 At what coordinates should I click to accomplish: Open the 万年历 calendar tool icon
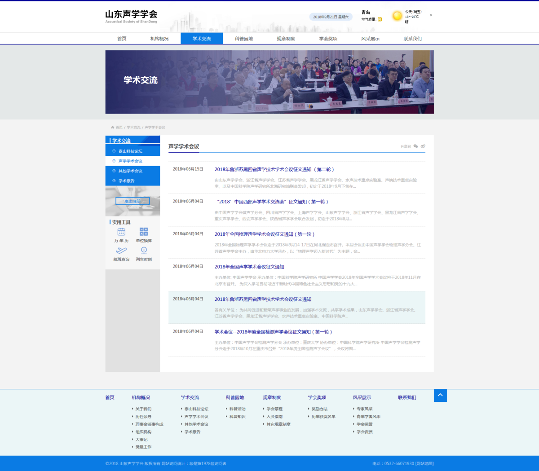click(121, 232)
